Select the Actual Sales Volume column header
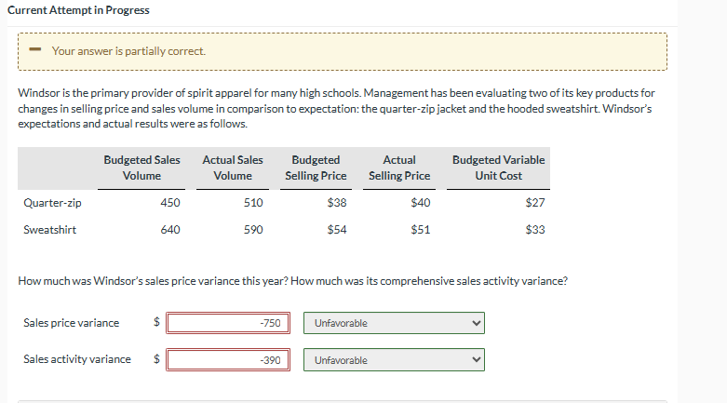Screen dimensions: 727x403 click(x=233, y=168)
